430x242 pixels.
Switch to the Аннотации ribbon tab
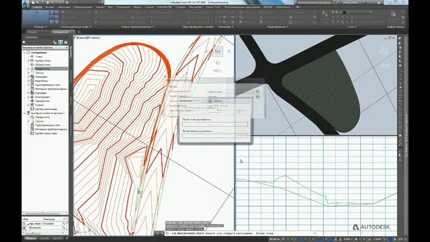(64, 7)
